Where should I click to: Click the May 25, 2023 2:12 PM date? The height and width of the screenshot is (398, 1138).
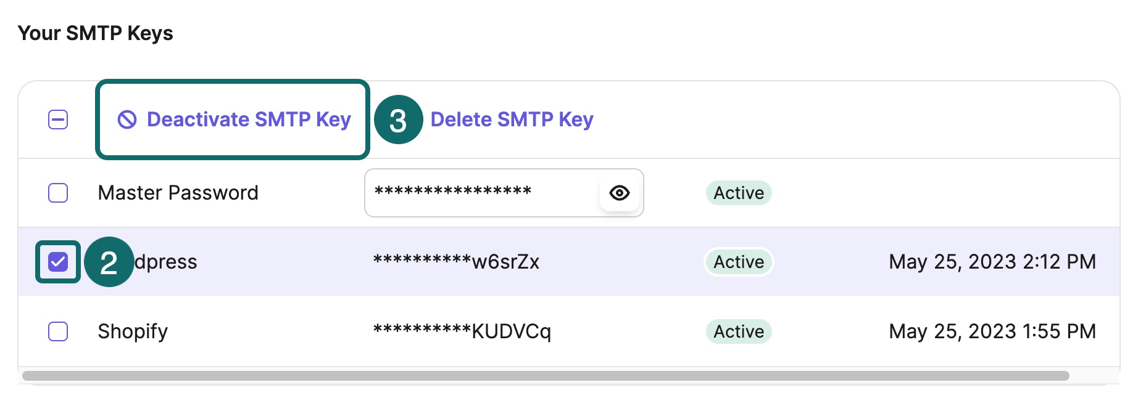[992, 262]
